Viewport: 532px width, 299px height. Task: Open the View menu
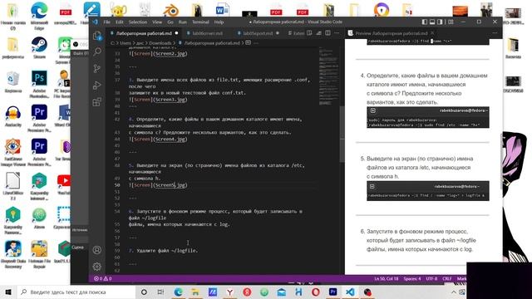click(157, 22)
